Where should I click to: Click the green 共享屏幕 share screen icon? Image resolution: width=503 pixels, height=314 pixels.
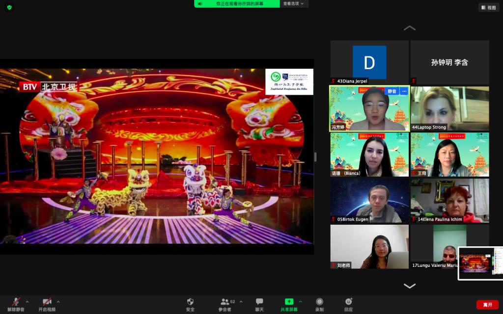click(x=289, y=302)
